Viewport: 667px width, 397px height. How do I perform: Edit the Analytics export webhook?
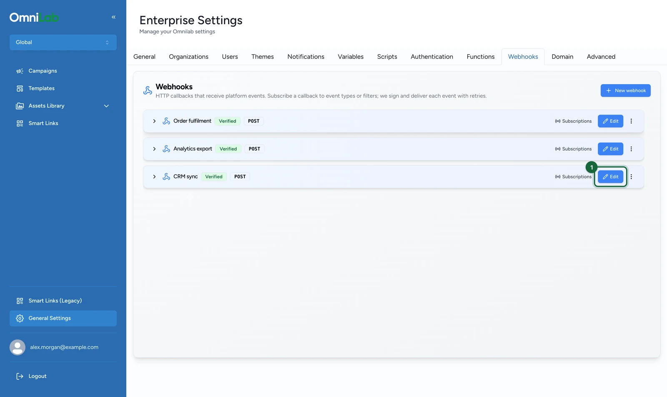[610, 149]
